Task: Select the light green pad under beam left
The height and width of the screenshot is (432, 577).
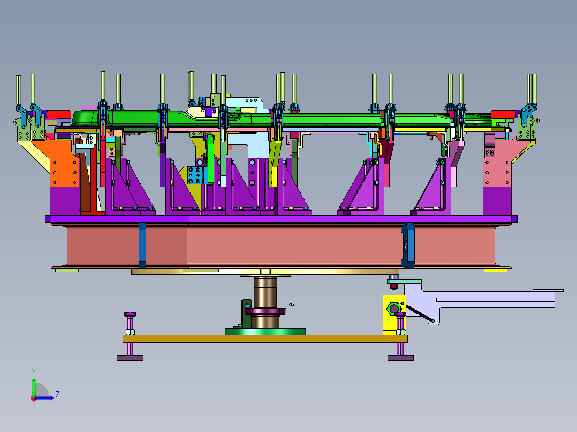Action: (x=66, y=270)
